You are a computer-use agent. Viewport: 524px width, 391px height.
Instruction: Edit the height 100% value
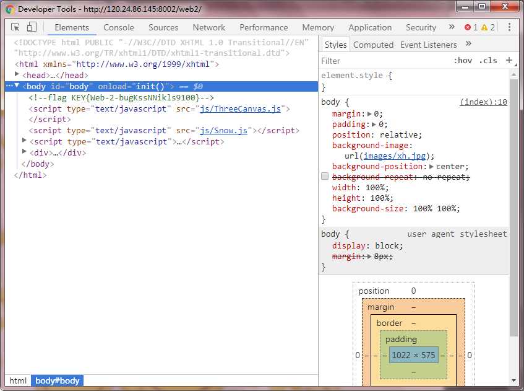click(379, 198)
